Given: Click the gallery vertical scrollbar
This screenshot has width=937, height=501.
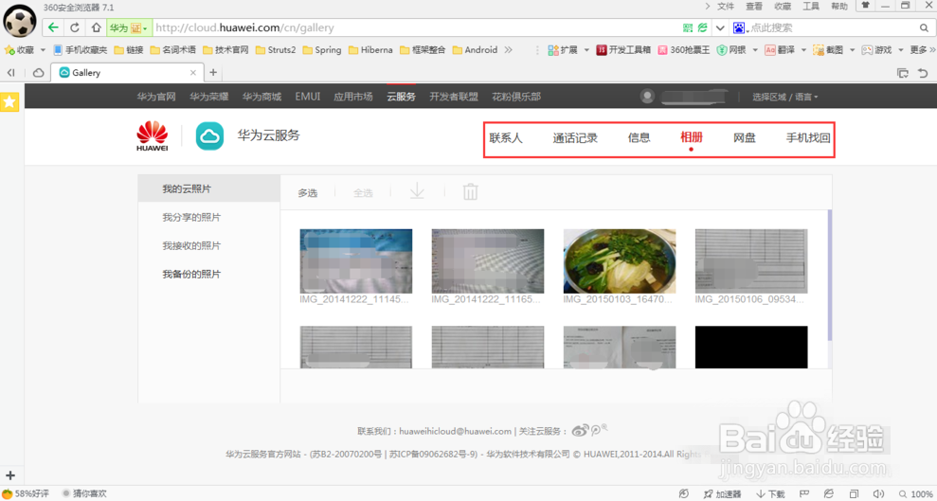Looking at the screenshot, I should coord(829,275).
